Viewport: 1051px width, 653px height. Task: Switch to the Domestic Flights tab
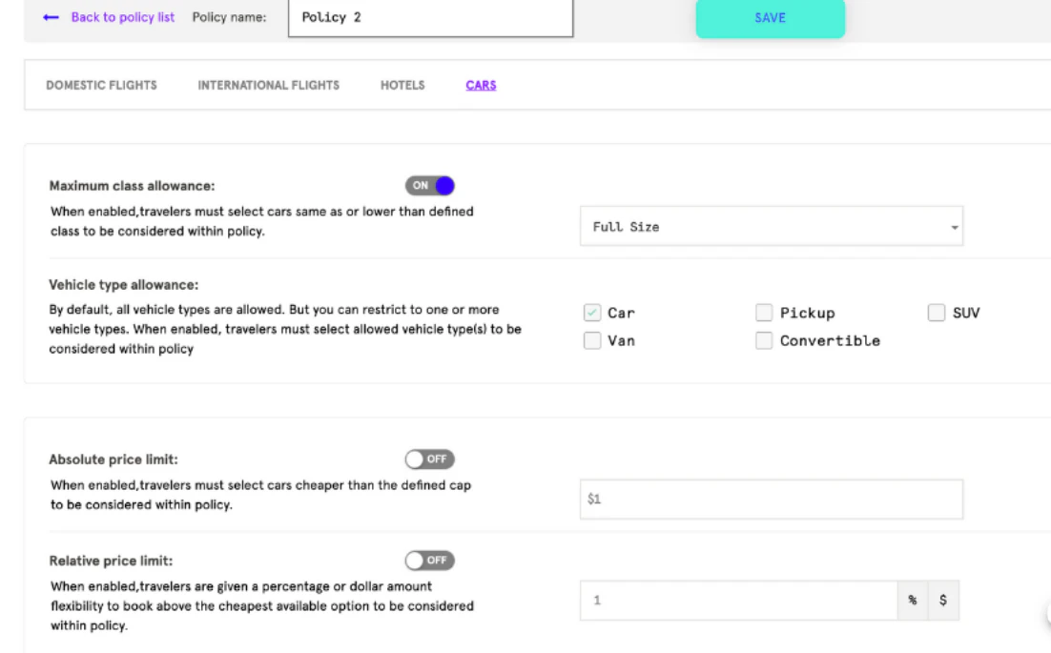[101, 85]
